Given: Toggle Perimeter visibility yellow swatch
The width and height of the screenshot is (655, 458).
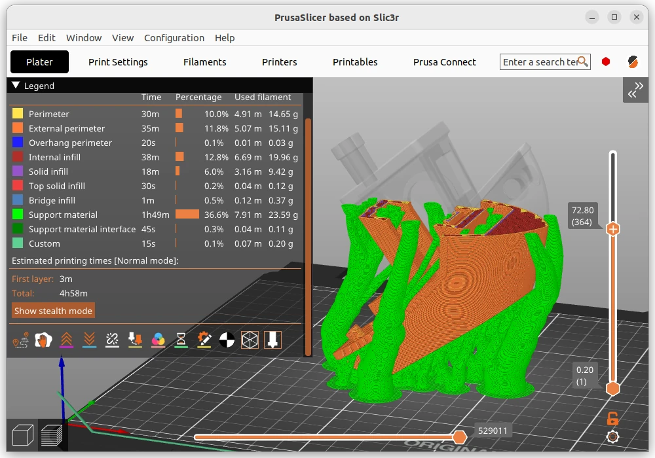Looking at the screenshot, I should [x=18, y=113].
